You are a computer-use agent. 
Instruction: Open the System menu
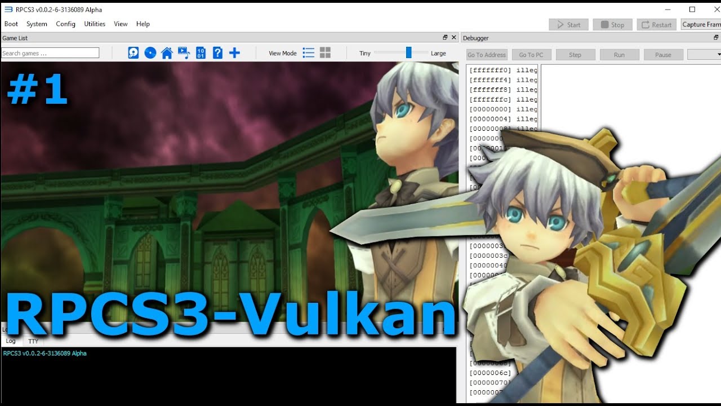[37, 24]
